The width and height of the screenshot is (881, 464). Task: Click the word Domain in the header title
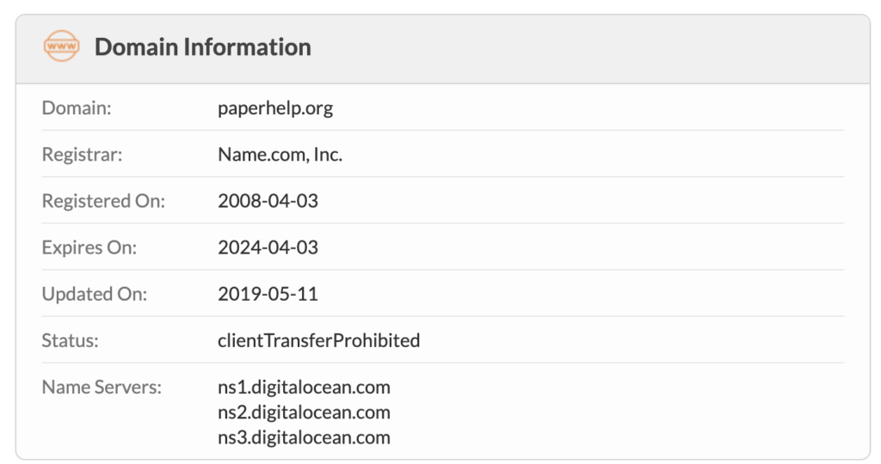[136, 47]
